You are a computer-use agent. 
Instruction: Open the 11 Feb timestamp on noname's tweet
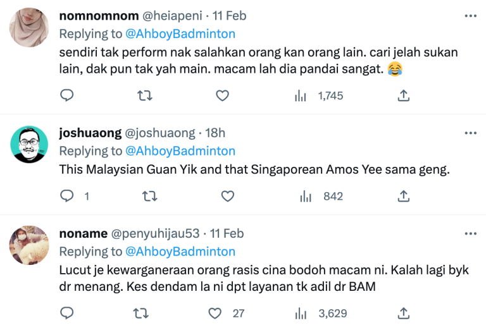tap(227, 233)
